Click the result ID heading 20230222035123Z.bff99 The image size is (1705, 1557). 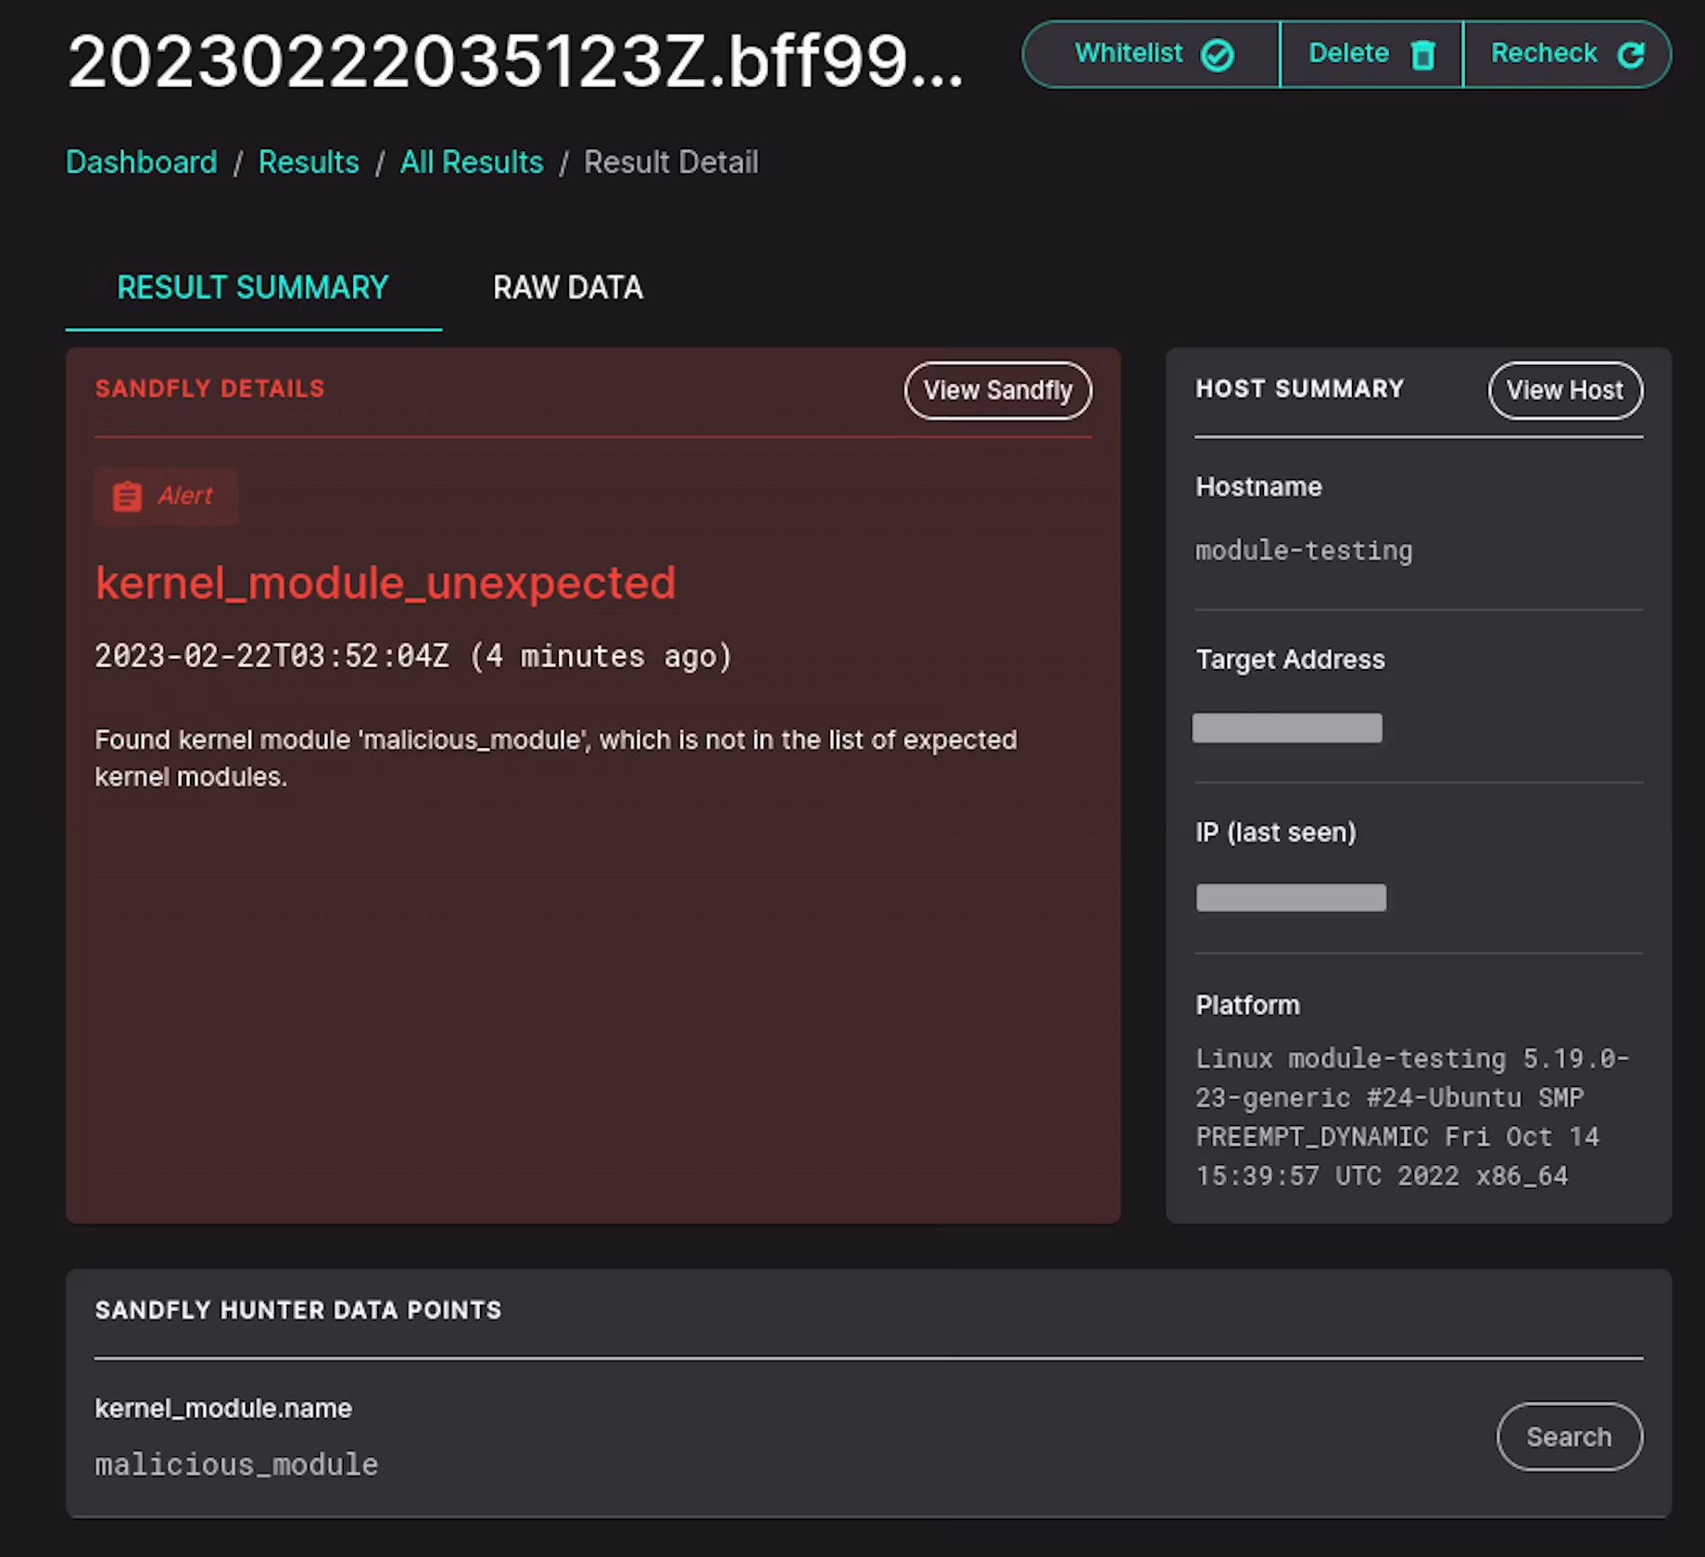(515, 62)
